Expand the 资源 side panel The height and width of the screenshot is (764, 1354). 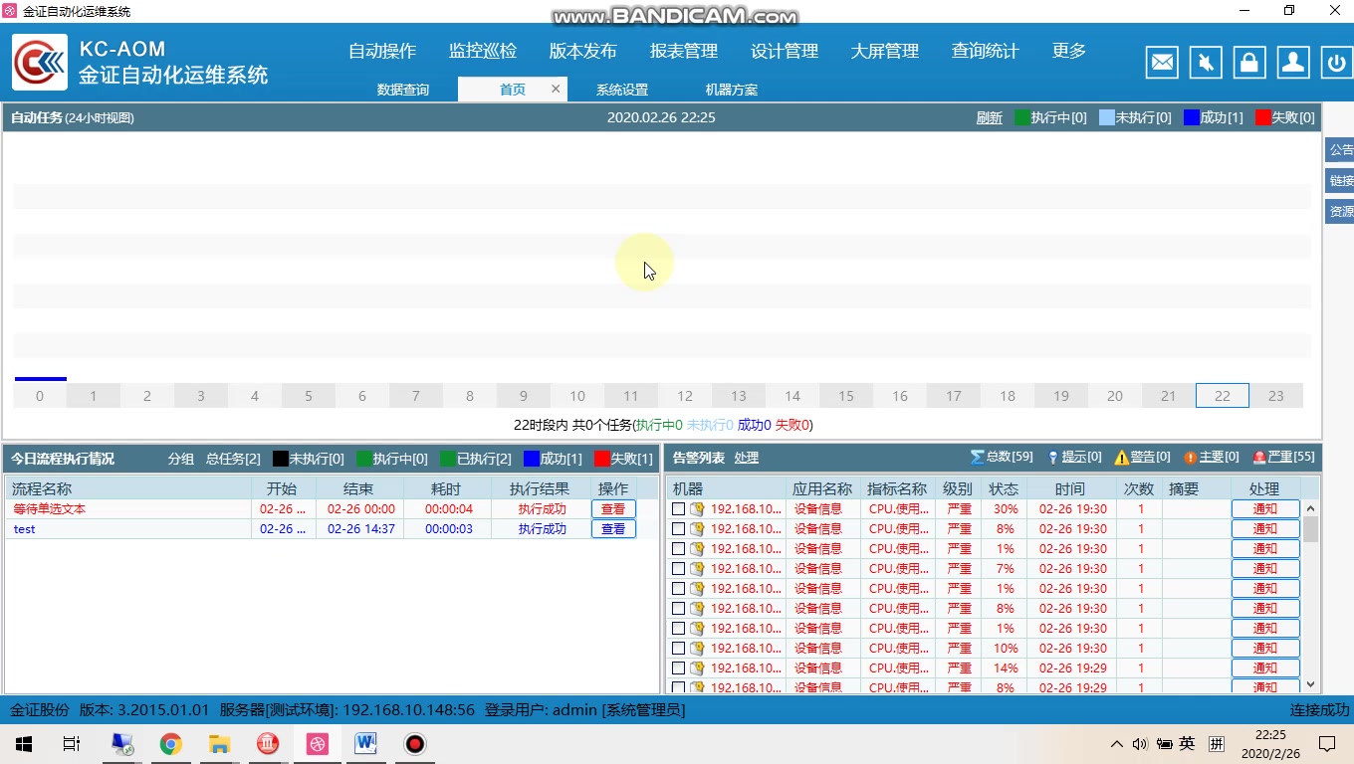coord(1339,211)
